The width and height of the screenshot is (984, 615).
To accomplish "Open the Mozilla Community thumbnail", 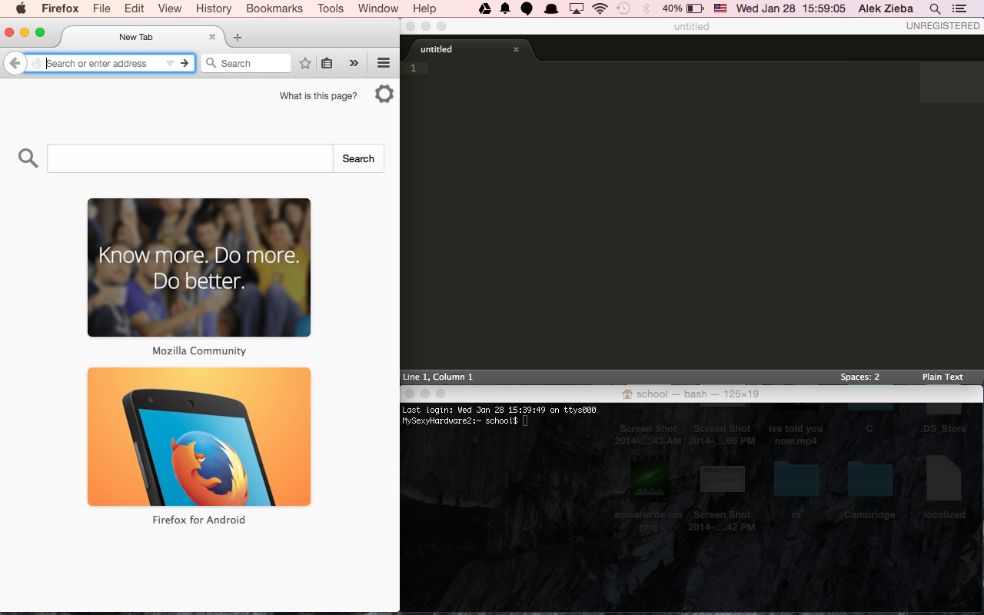I will (x=199, y=268).
